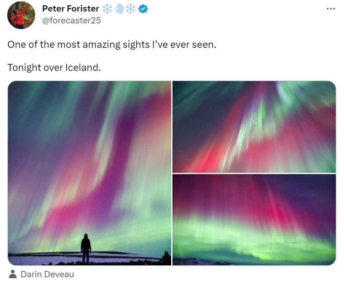Viewport: 344px width, 287px height.
Task: Click the standing person silhouette in photo
Action: point(86,248)
